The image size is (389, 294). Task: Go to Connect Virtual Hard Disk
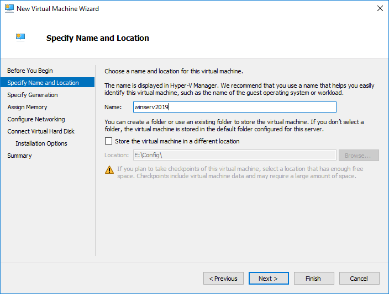click(x=41, y=131)
